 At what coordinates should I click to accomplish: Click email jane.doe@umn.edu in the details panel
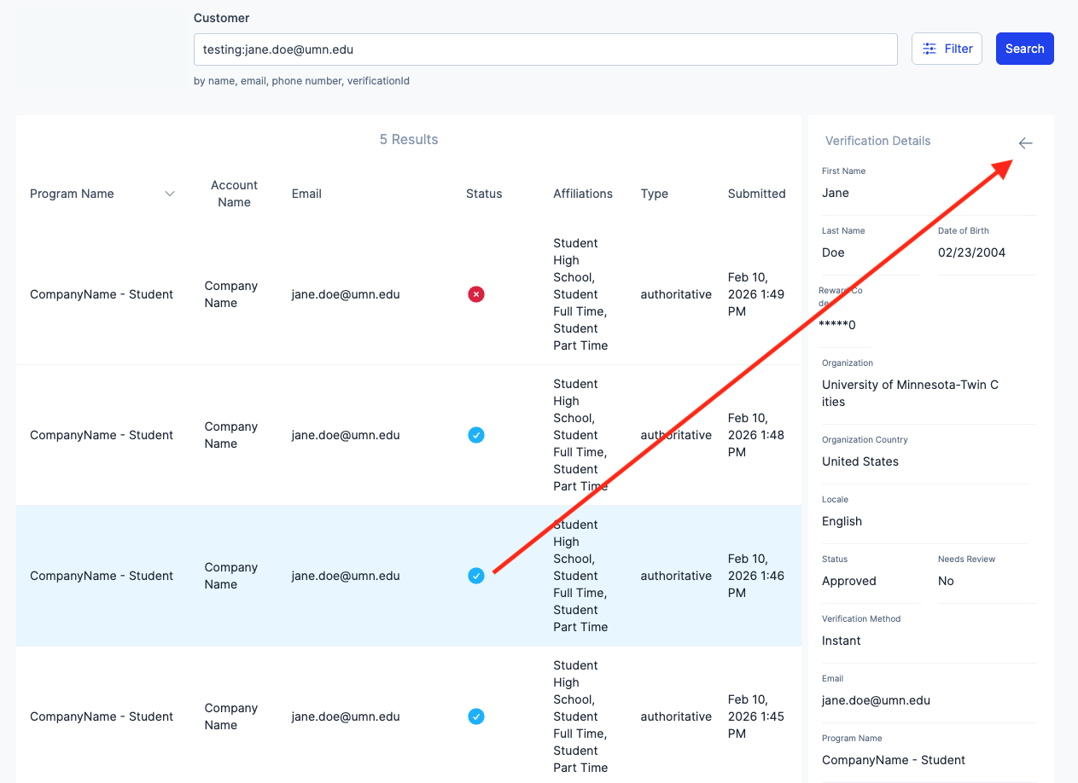tap(876, 700)
